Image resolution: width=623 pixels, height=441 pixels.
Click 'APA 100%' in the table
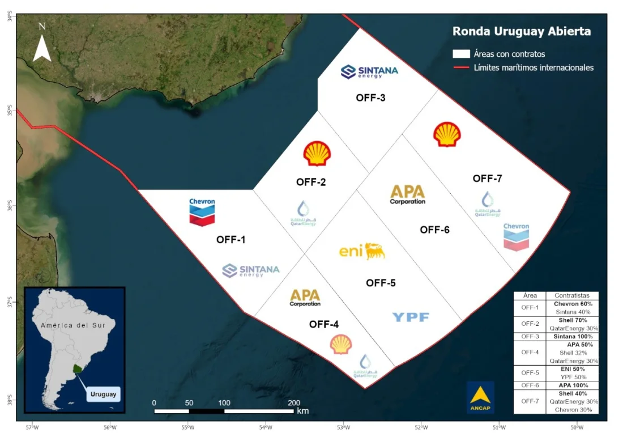coord(573,385)
